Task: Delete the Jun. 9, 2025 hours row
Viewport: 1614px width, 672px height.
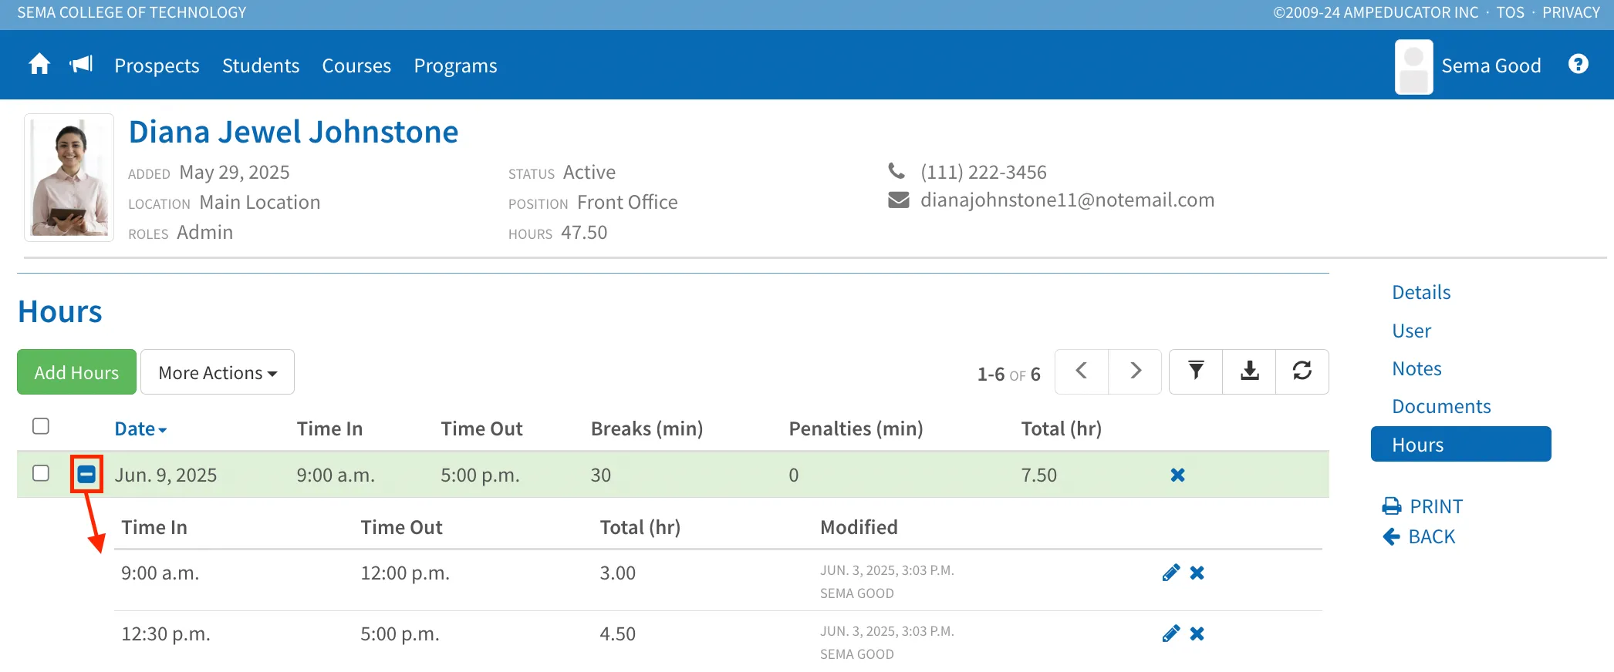Action: coord(1177,475)
